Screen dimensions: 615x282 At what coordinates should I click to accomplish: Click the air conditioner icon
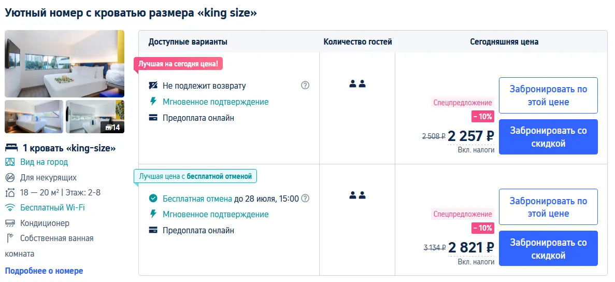tap(10, 223)
